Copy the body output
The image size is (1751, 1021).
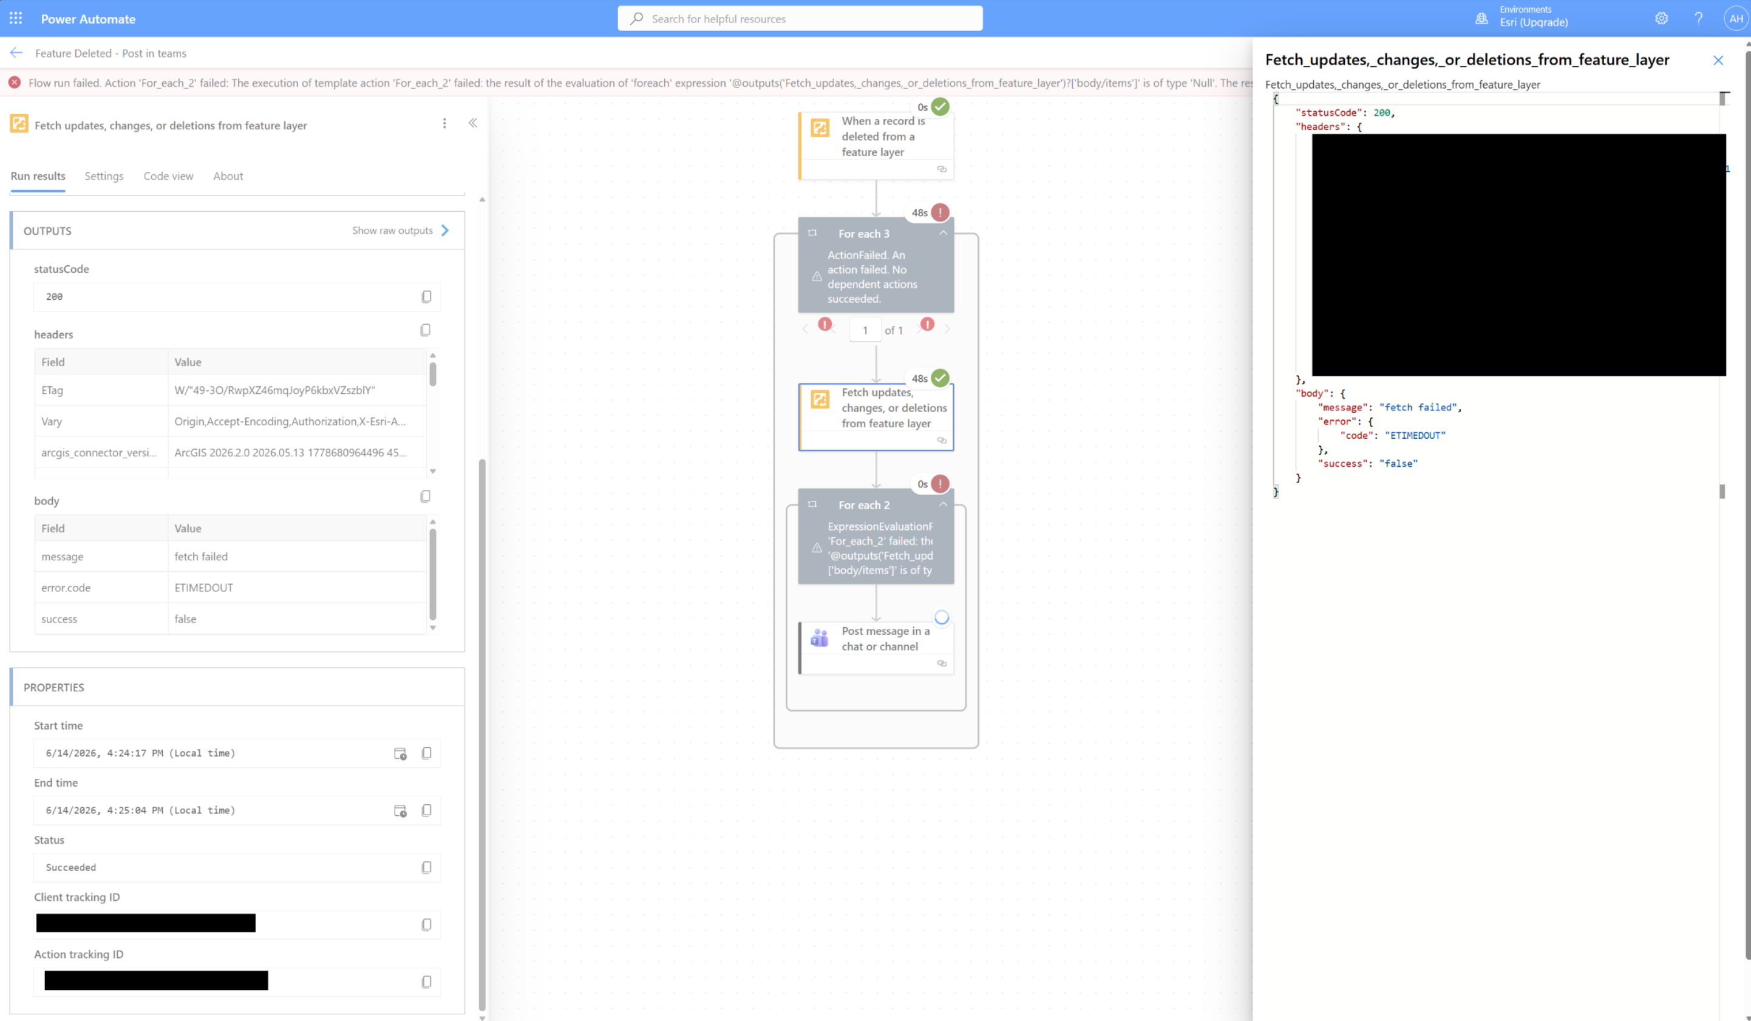425,497
